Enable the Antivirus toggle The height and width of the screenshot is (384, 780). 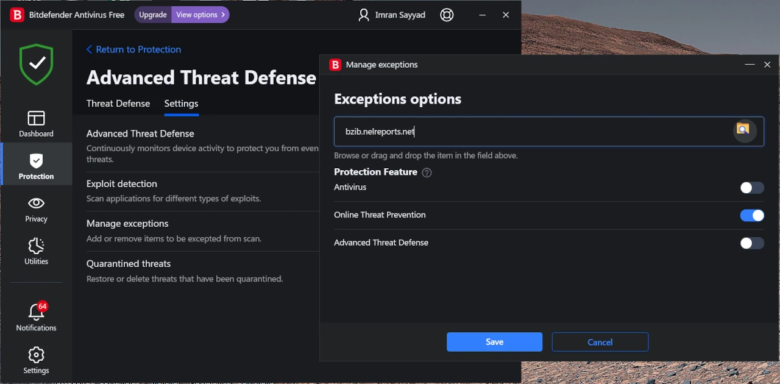pos(751,188)
